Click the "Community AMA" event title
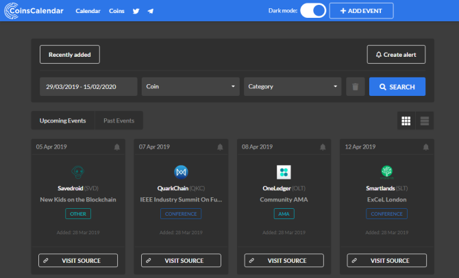Screen dimensions: 459x278 click(284, 199)
